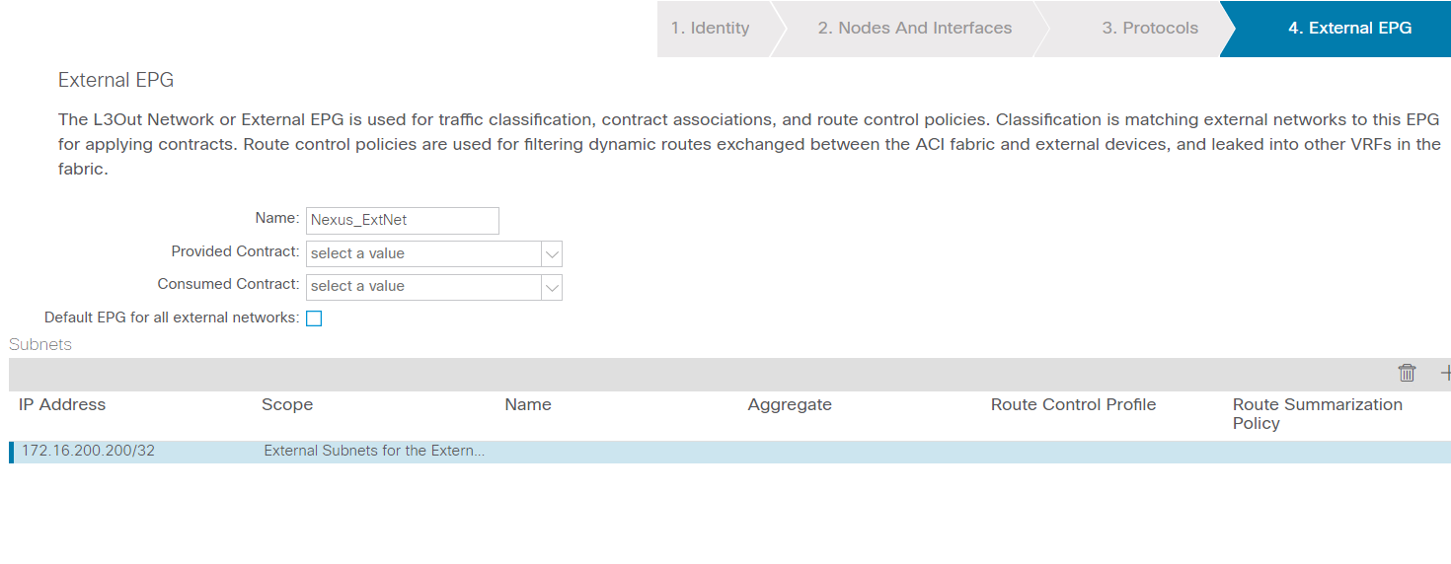This screenshot has height=564, width=1451.
Task: Click the Subnets section label
Action: point(40,344)
